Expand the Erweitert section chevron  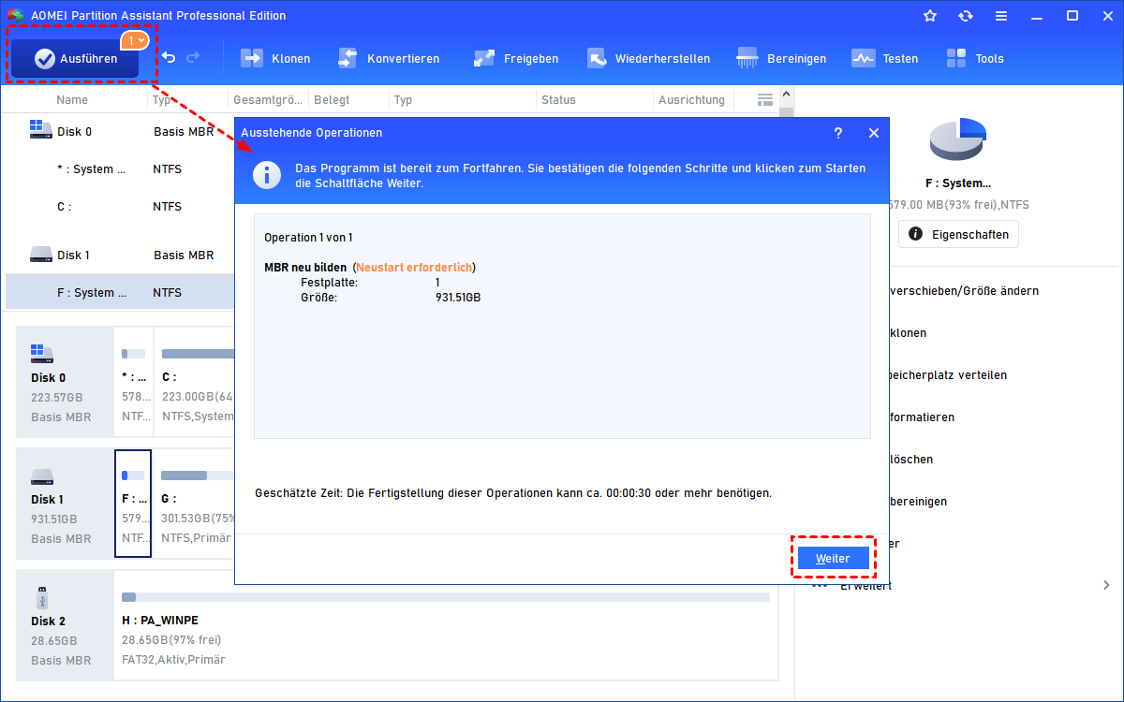1106,585
